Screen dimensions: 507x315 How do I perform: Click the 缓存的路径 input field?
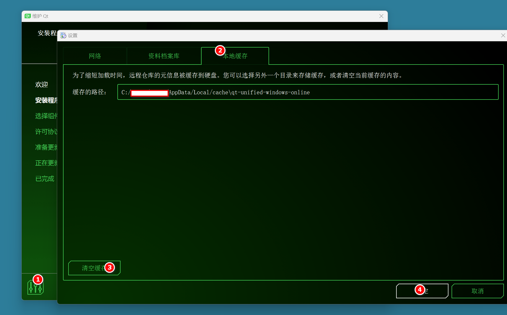(x=307, y=92)
